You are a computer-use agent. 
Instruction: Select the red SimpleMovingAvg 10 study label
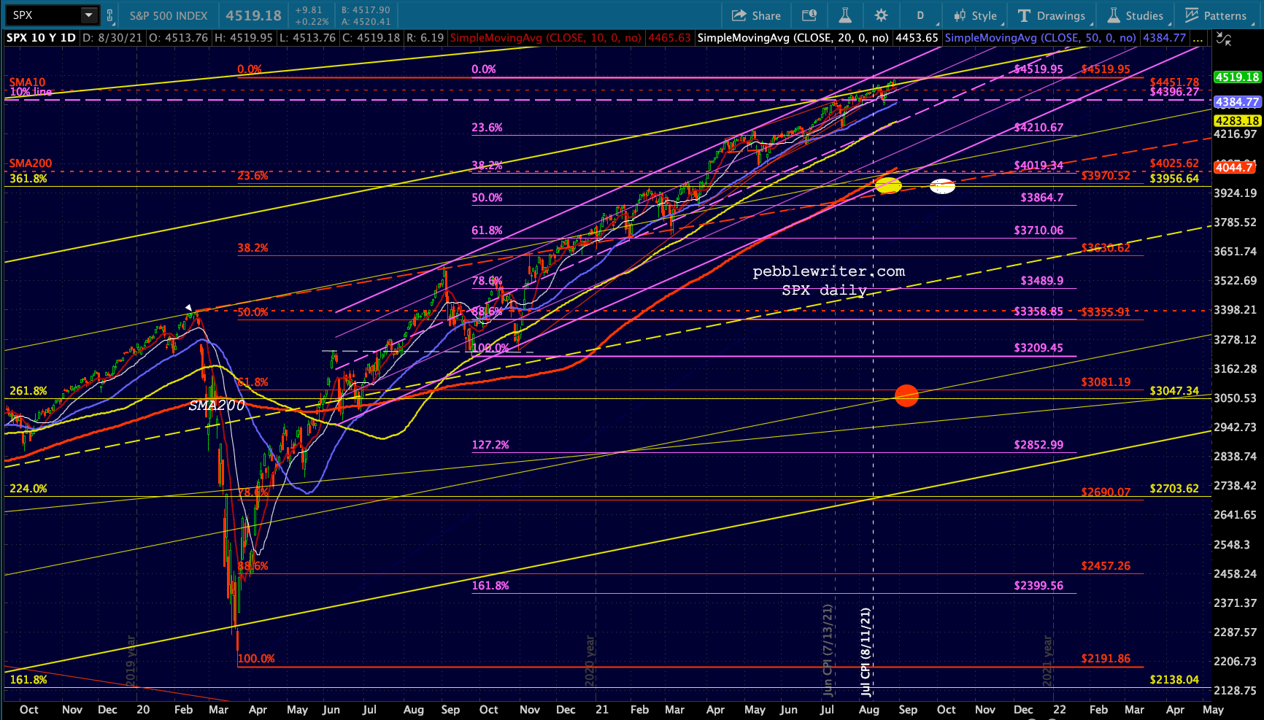tap(546, 38)
